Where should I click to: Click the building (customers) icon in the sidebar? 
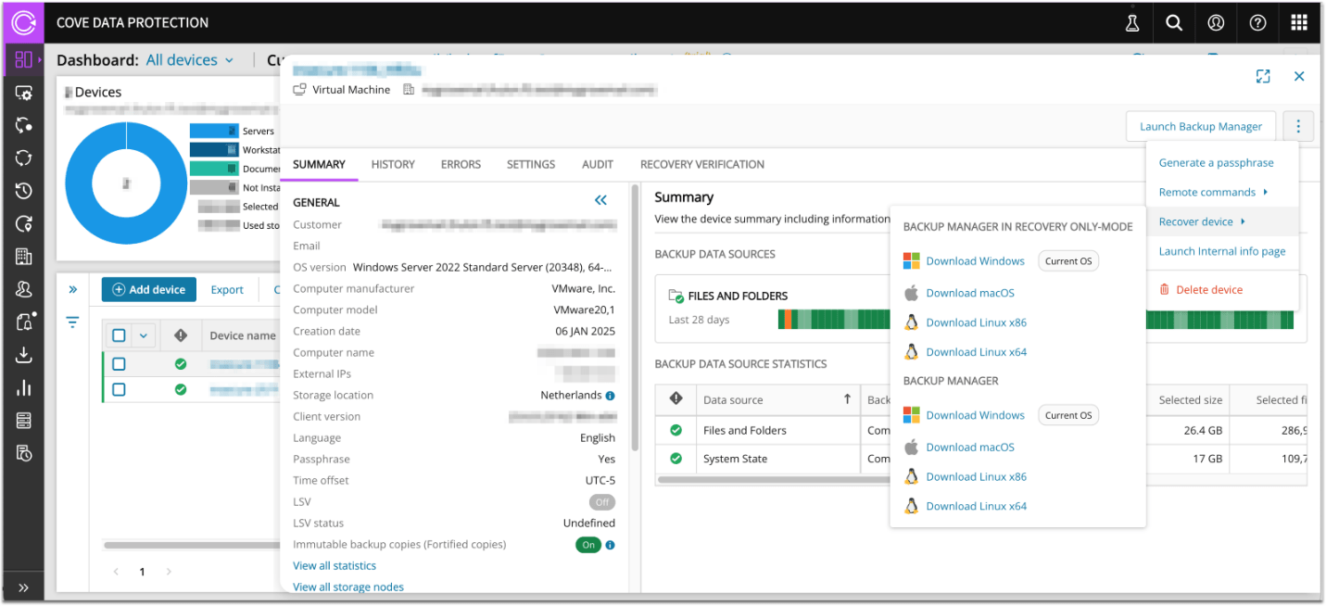24,257
